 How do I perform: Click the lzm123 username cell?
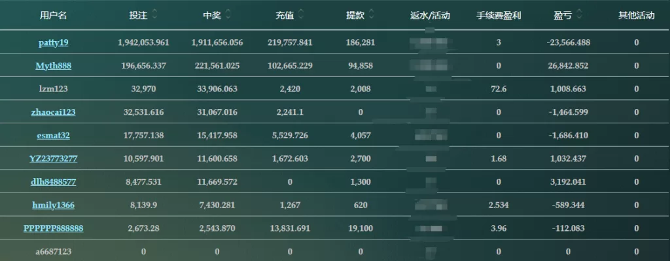coord(53,89)
